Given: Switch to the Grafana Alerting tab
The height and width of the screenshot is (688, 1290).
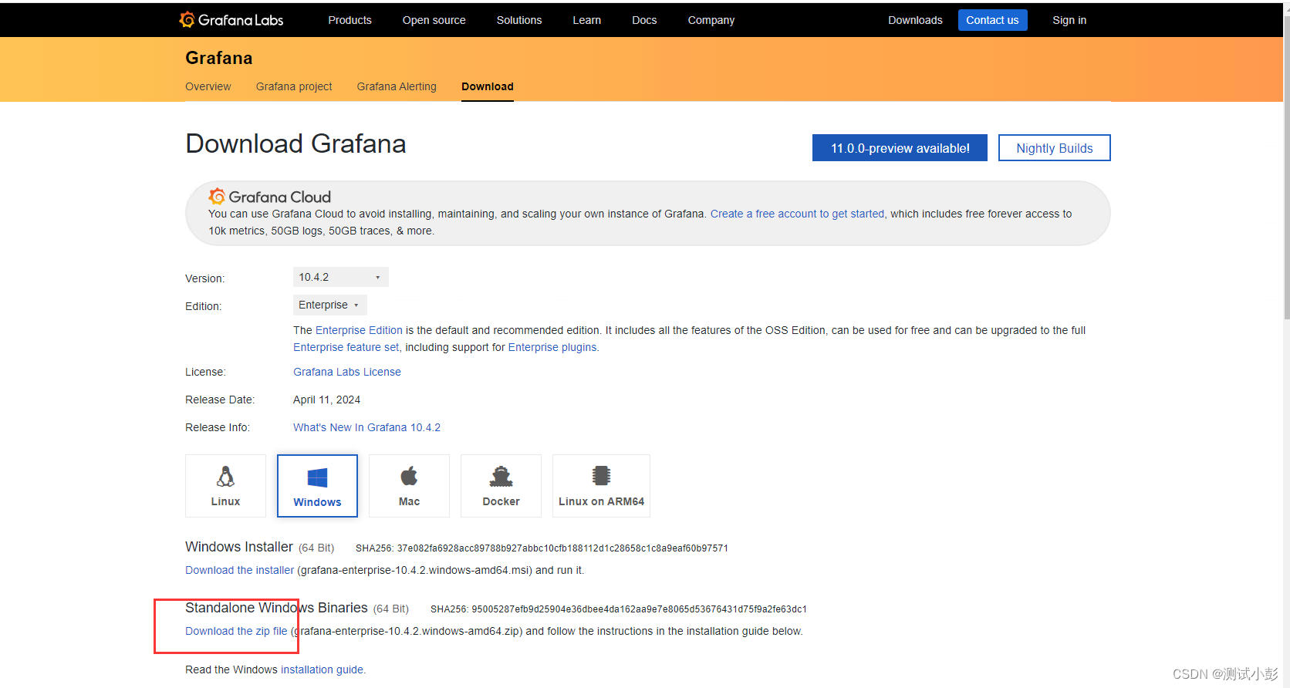Looking at the screenshot, I should [x=397, y=86].
